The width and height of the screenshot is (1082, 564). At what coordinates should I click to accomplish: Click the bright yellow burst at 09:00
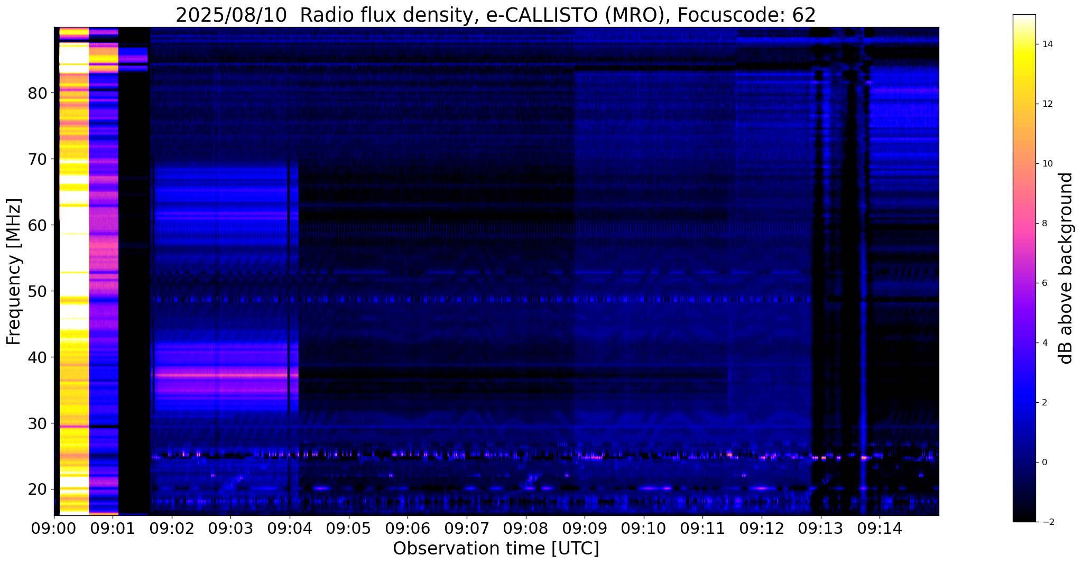[74, 271]
